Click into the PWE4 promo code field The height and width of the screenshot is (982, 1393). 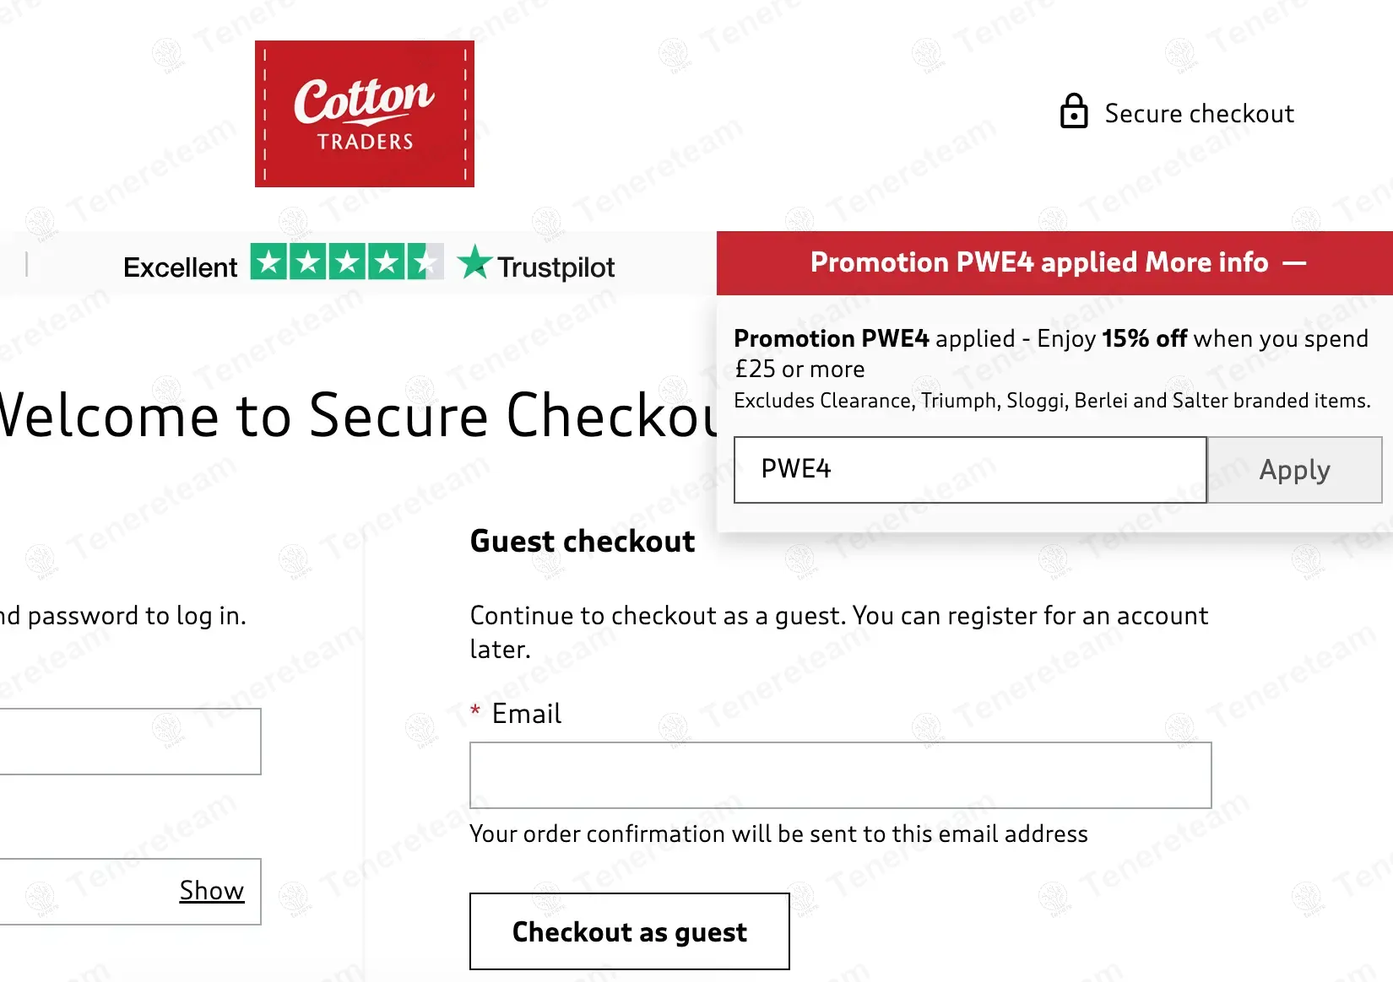click(x=969, y=470)
